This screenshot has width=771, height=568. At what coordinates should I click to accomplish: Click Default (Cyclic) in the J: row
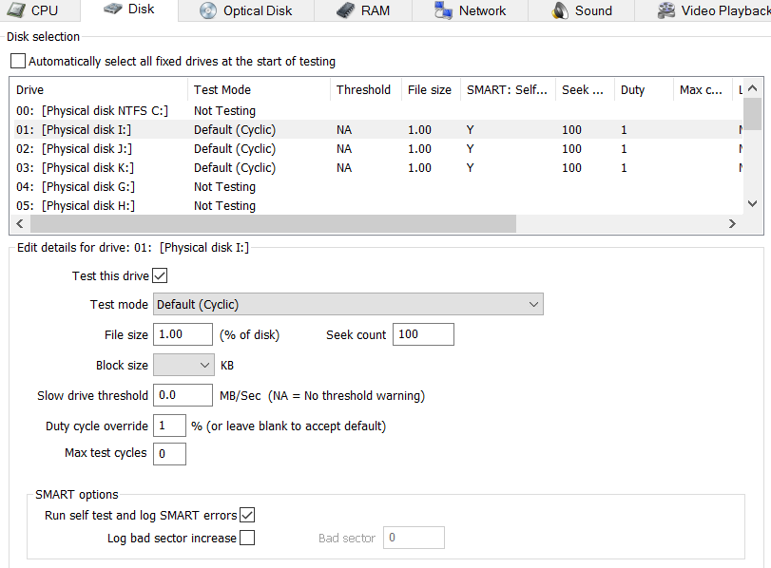point(235,149)
